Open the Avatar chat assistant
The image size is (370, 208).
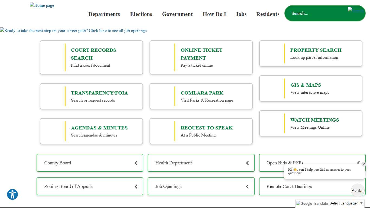pyautogui.click(x=358, y=190)
